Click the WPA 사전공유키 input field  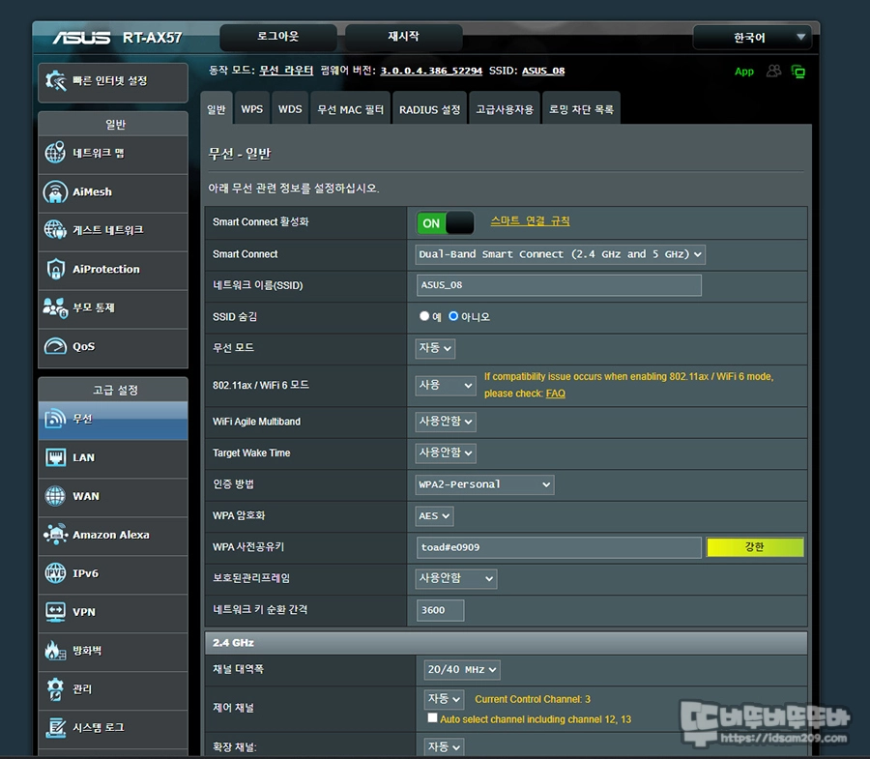[559, 547]
